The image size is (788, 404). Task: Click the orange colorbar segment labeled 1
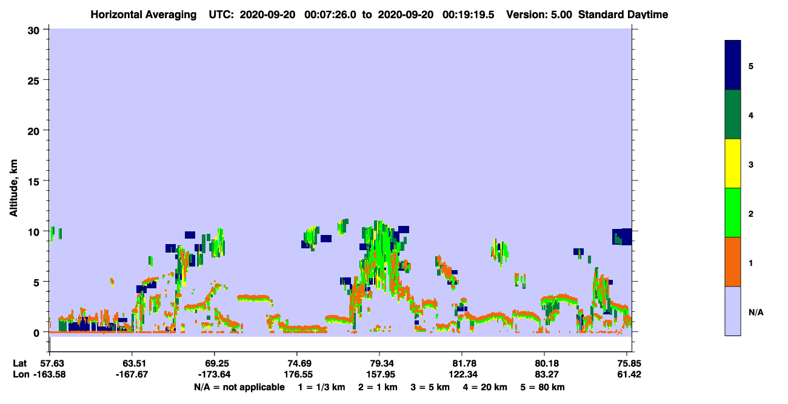pyautogui.click(x=733, y=262)
